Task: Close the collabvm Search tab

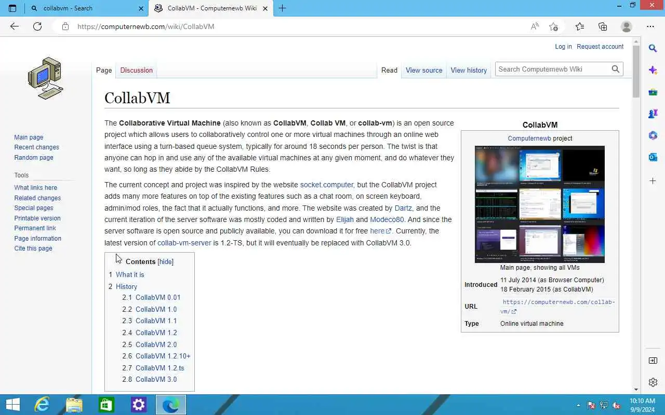Action: point(141,8)
